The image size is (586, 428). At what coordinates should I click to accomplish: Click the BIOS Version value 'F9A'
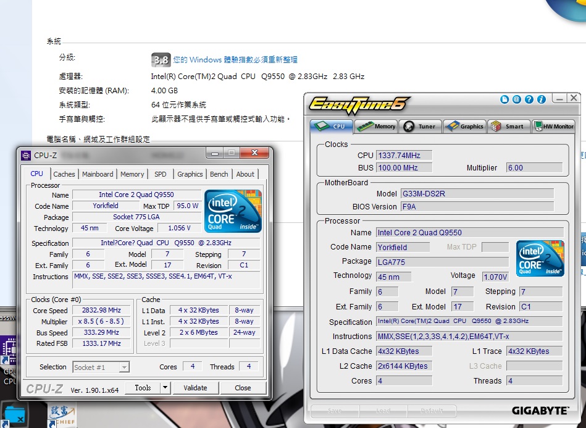[x=477, y=207]
